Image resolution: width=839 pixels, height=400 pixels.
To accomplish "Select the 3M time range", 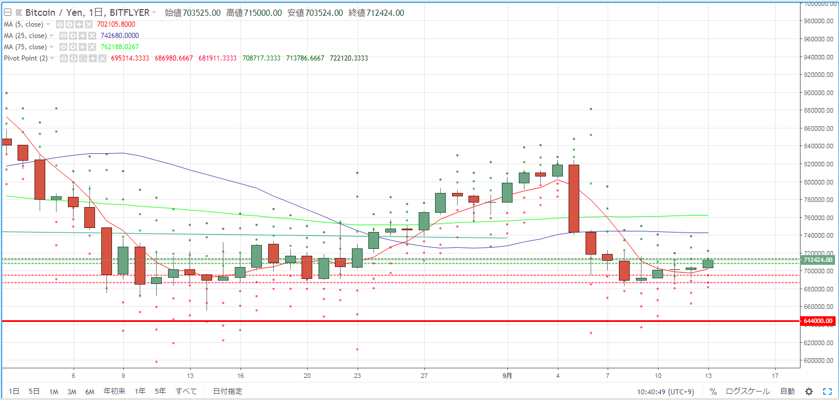I will click(x=72, y=392).
